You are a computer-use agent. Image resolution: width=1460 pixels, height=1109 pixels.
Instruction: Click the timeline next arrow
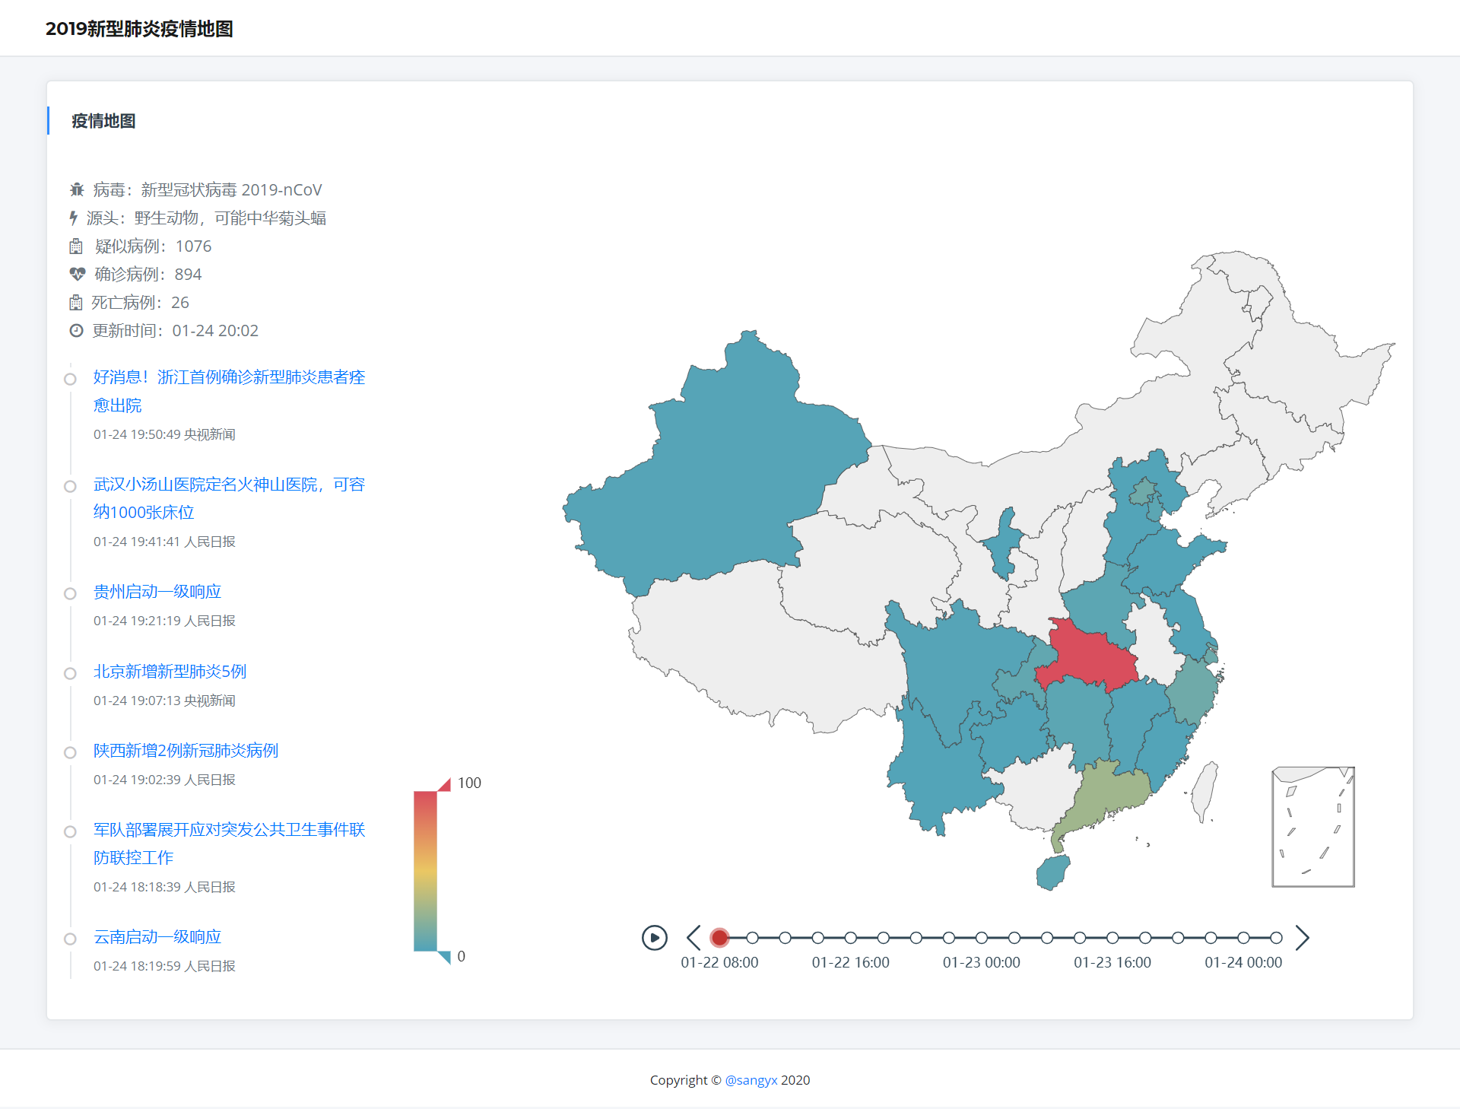[1302, 938]
